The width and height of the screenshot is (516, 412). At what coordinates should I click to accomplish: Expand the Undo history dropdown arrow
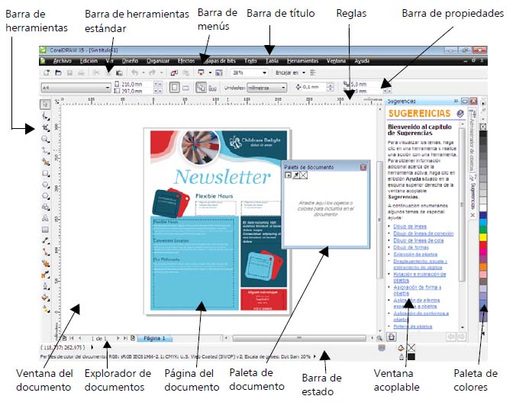144,72
